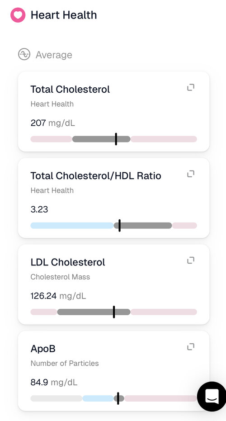Click the Cholesterol/HDL Ratio range marker
The width and height of the screenshot is (226, 421).
pyautogui.click(x=119, y=226)
